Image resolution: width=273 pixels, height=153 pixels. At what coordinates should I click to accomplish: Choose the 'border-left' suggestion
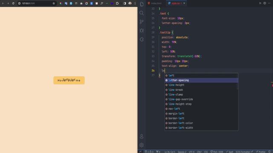[201, 118]
